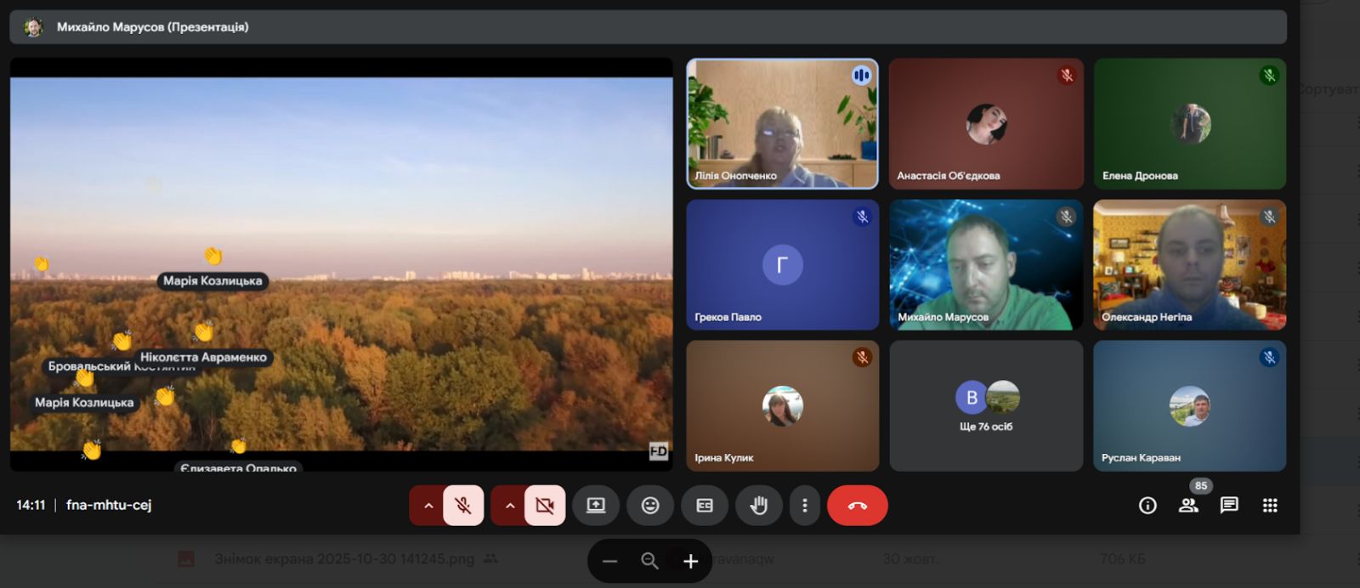This screenshot has height=588, width=1360.
Task: Open the activities grid icon
Action: [x=1270, y=506]
